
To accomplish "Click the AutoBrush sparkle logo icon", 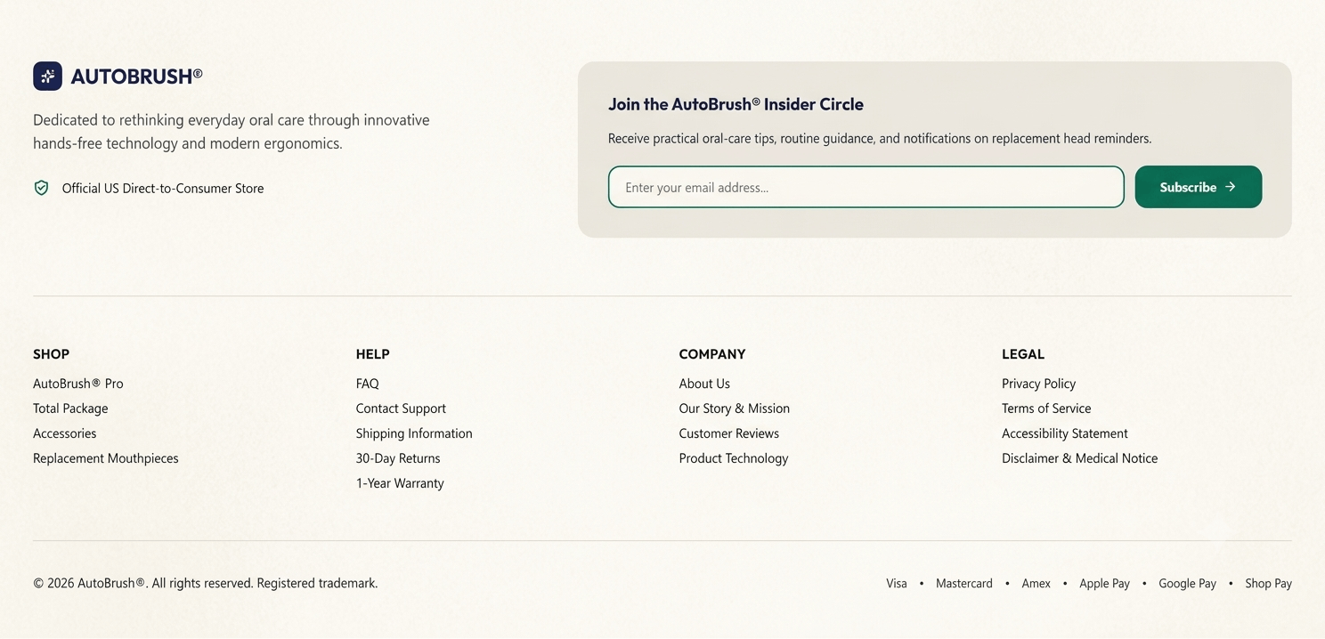I will [47, 77].
